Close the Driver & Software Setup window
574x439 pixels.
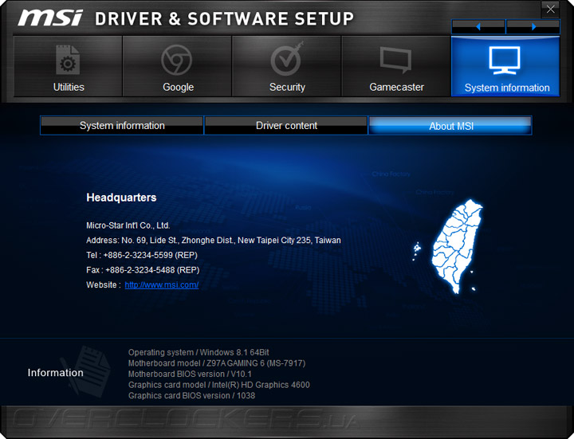[x=550, y=10]
